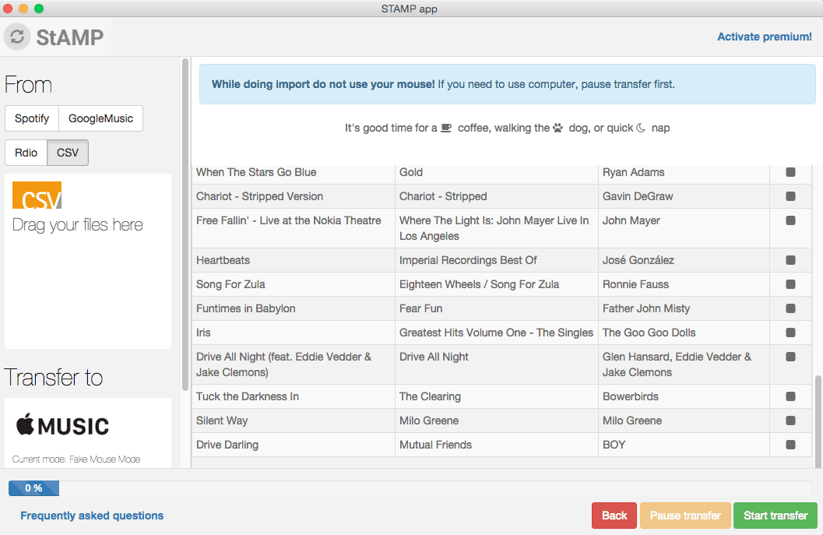Toggle checkbox for Chariot - Stripped Version
This screenshot has height=535, width=823.
tap(790, 196)
